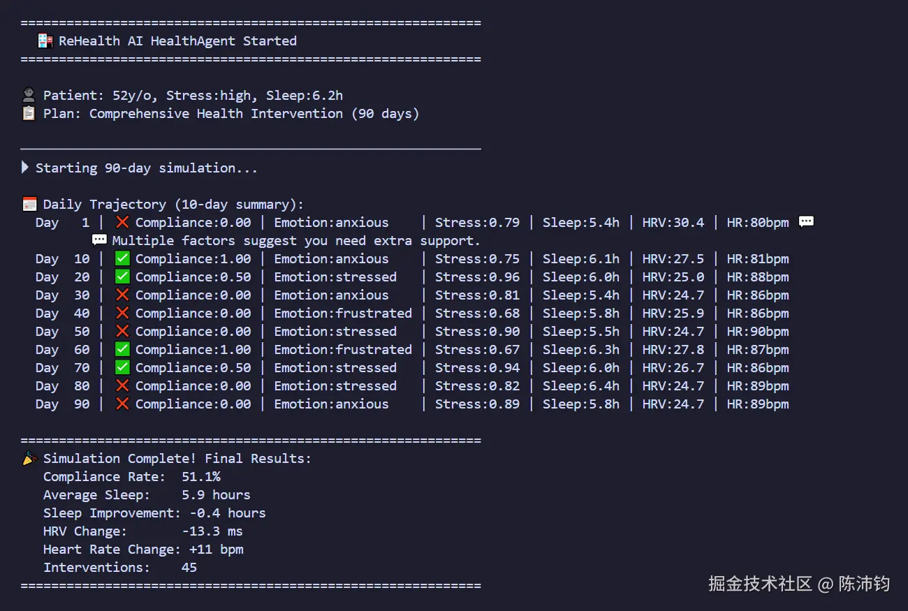Click the speech bubble after HR:80bpm
Screen dimensions: 908x611
(806, 222)
